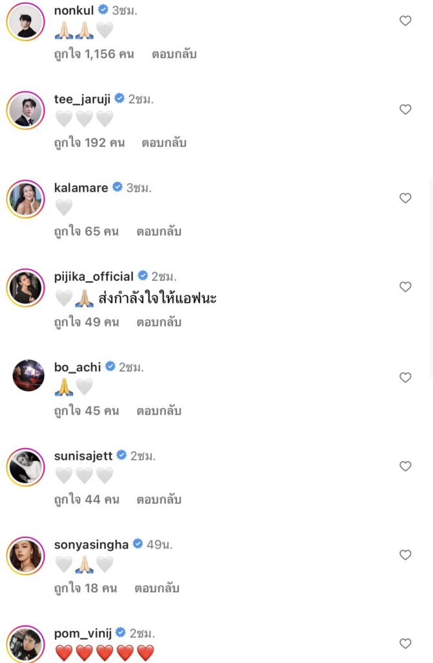Tap the verified badge next to kalamare

(x=117, y=187)
